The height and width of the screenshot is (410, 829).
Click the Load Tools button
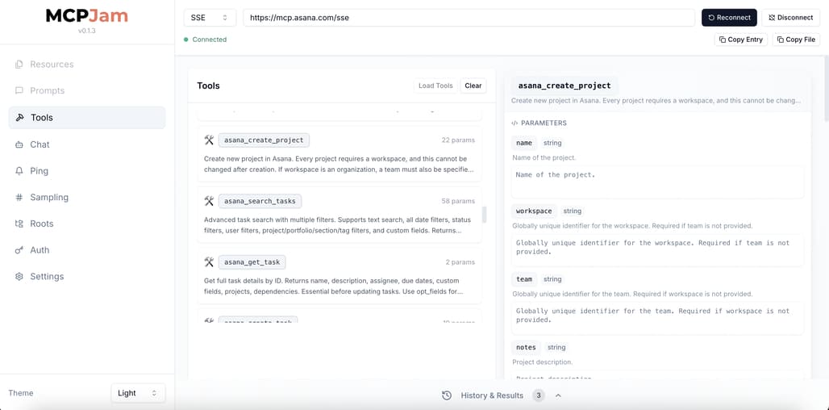pos(435,86)
